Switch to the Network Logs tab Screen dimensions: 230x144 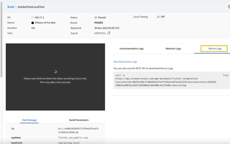tap(173, 48)
